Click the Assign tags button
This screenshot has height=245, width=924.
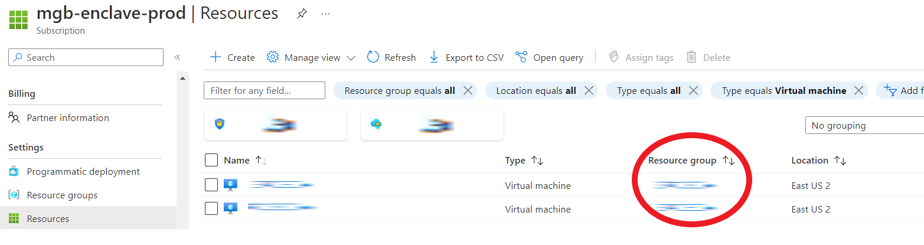641,57
